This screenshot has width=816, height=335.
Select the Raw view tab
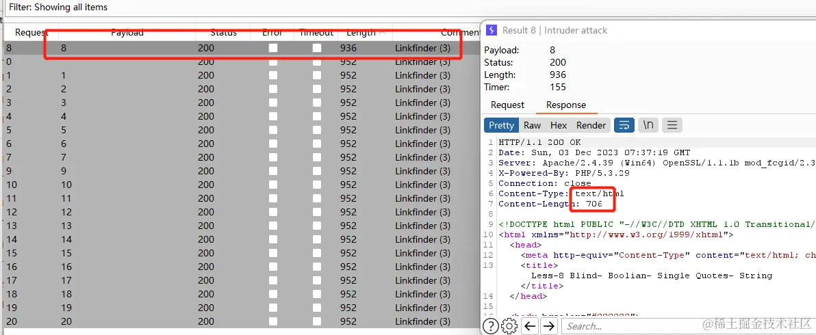click(x=532, y=125)
